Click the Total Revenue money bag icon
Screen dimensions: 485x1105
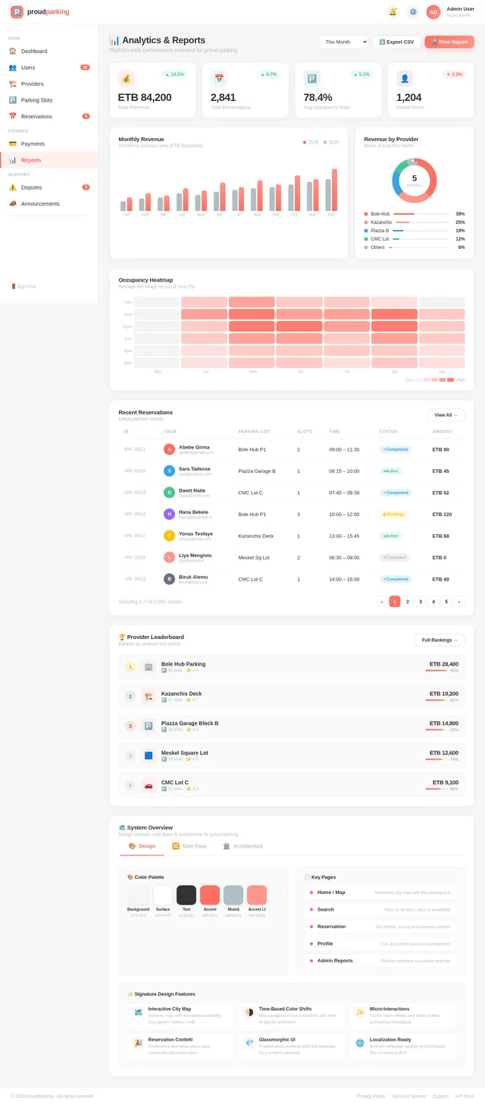point(127,79)
